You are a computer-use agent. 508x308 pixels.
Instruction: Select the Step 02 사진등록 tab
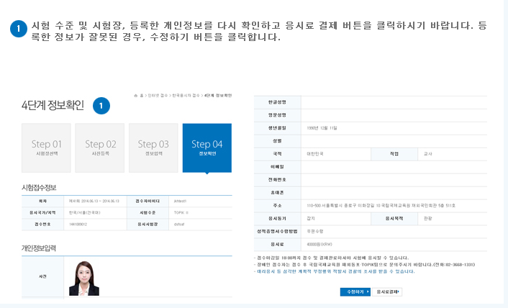[x=100, y=148]
